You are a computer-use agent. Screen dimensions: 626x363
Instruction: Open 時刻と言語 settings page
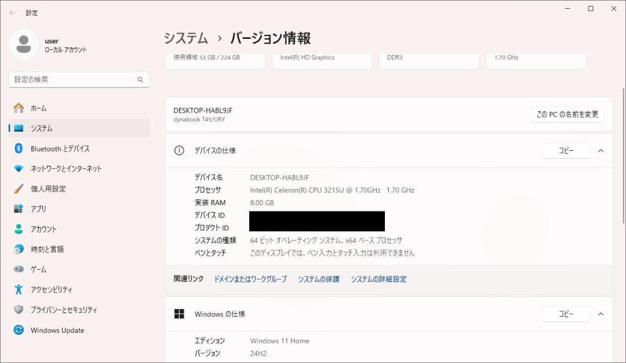79,249
